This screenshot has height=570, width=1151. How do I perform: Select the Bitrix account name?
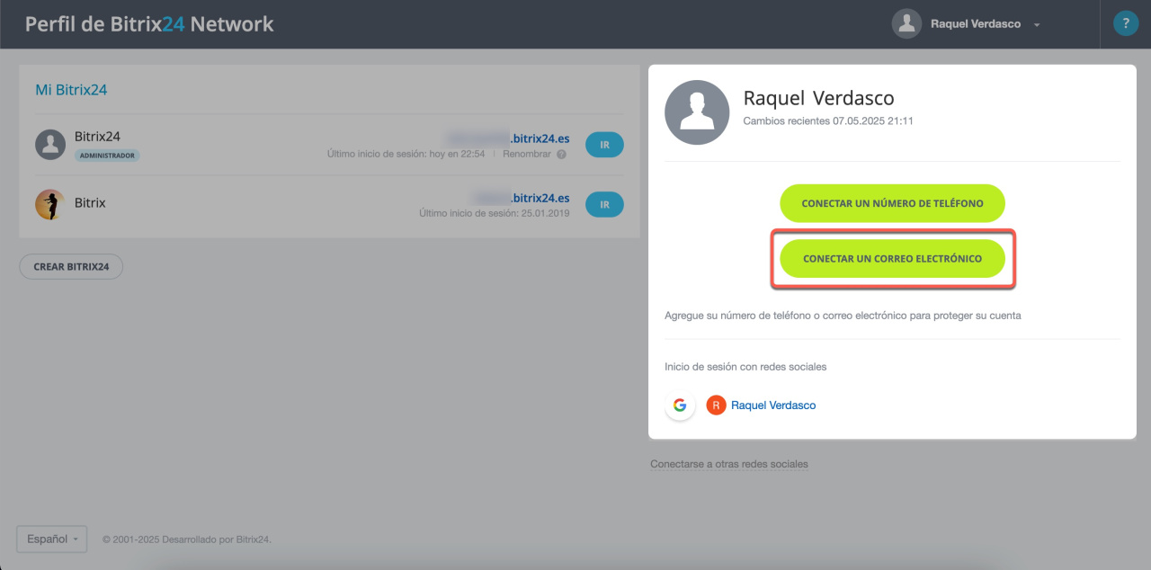(90, 203)
